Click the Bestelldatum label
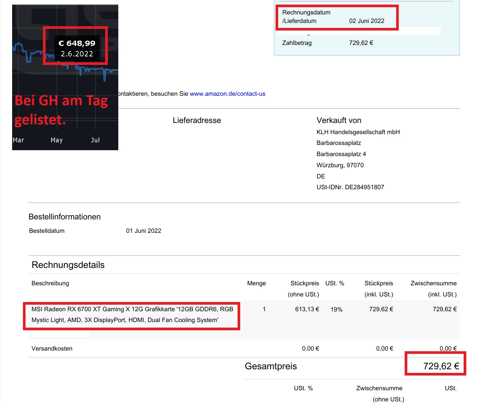This screenshot has width=482, height=406. click(x=47, y=231)
